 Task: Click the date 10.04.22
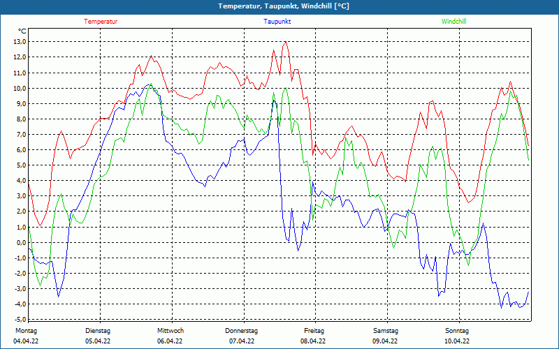tap(457, 341)
